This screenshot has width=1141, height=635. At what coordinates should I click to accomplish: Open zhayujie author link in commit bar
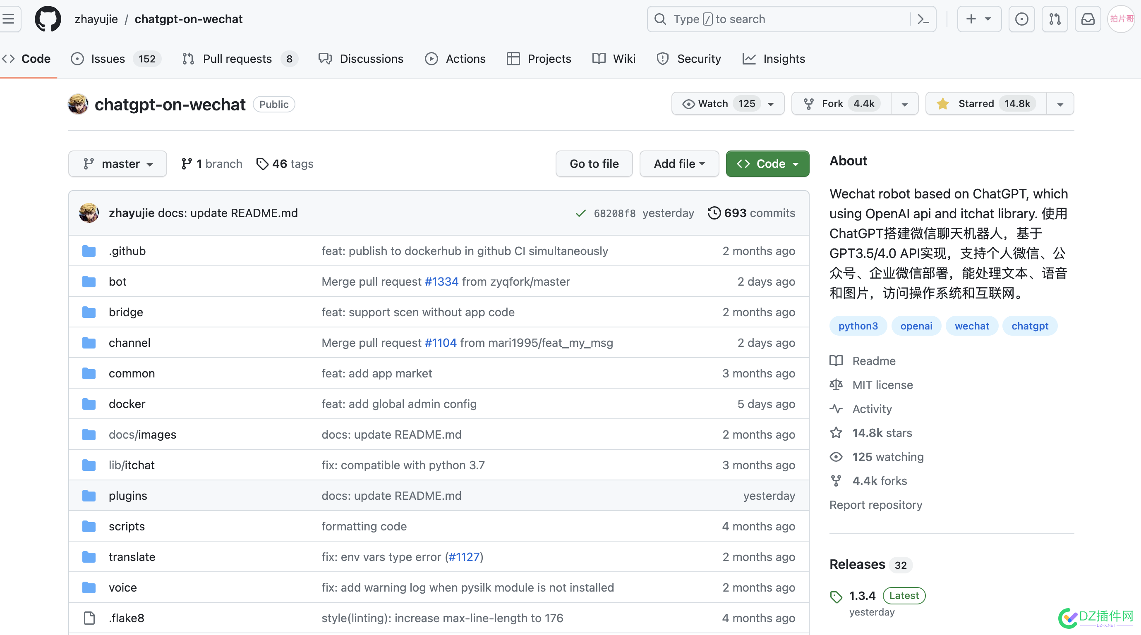(132, 213)
